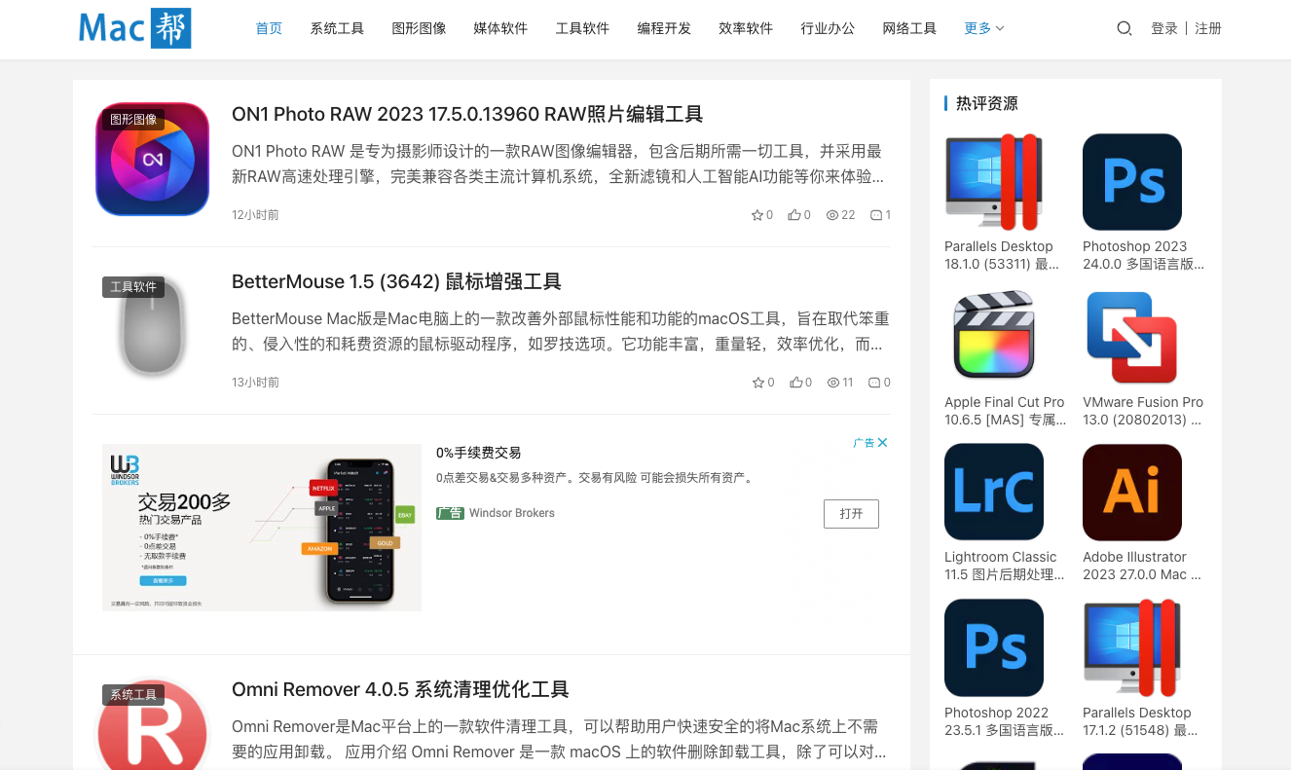The image size is (1291, 770).
Task: Open 工具软件 navigation category
Action: [x=582, y=28]
